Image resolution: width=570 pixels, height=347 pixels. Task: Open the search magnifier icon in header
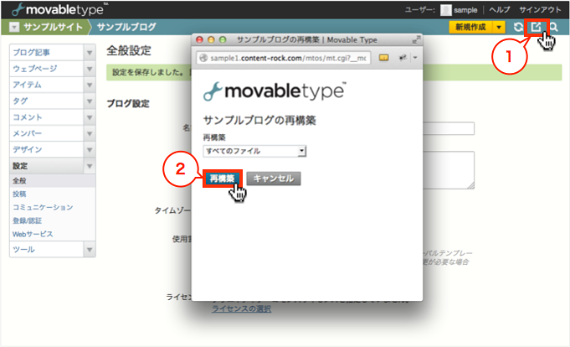click(553, 27)
